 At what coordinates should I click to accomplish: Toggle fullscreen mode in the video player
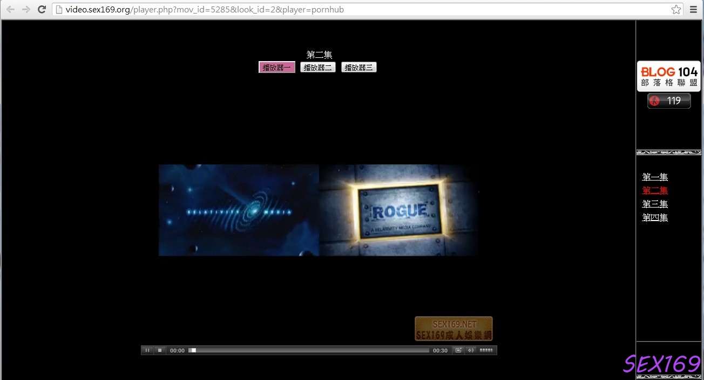[x=458, y=350]
